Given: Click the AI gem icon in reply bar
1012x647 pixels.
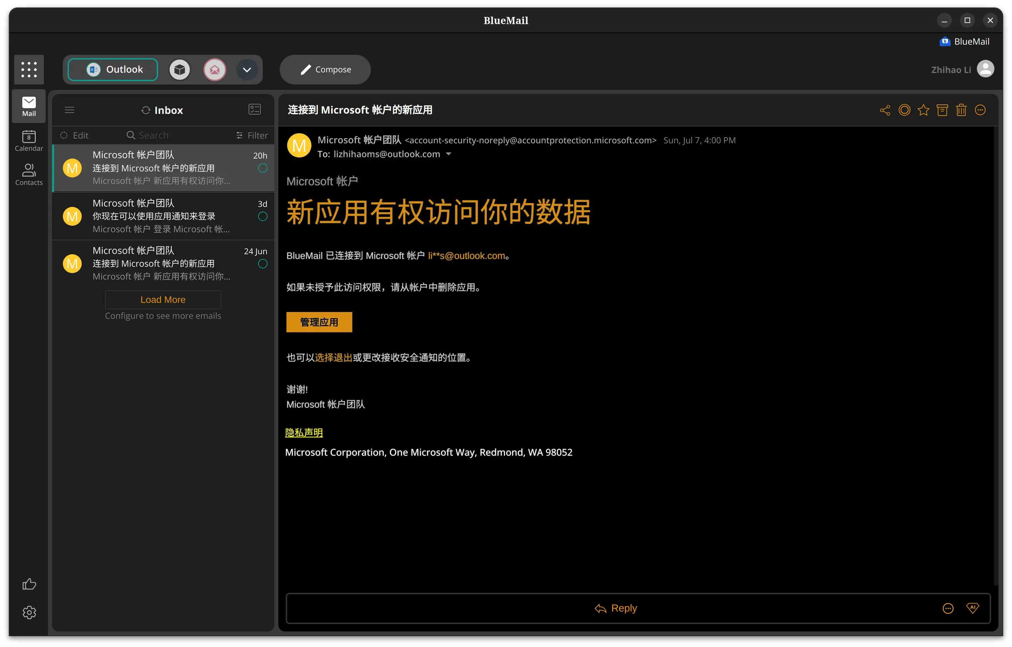Looking at the screenshot, I should click(972, 608).
